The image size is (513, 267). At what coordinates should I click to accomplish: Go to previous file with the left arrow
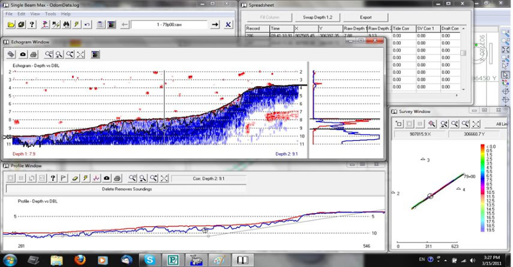click(124, 25)
